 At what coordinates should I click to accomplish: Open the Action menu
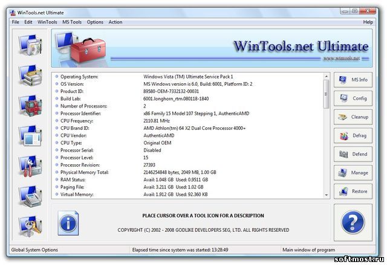pos(115,22)
